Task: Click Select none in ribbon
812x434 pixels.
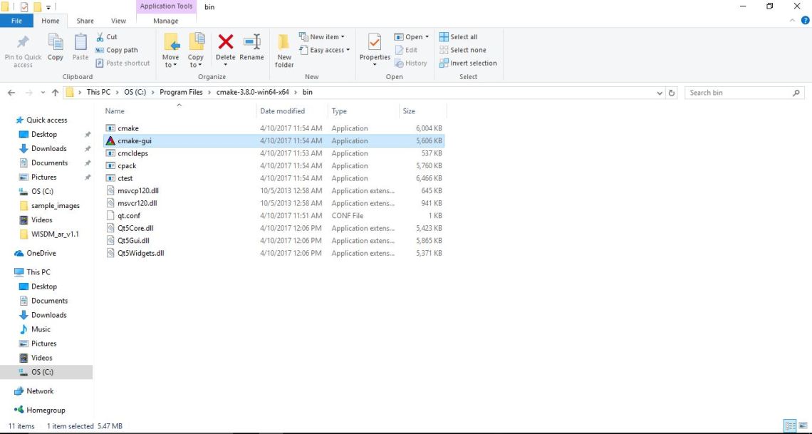Action: click(x=463, y=50)
